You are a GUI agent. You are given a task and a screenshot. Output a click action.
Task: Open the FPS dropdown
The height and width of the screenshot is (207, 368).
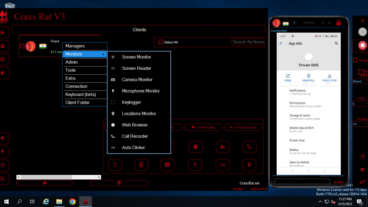click(x=360, y=104)
